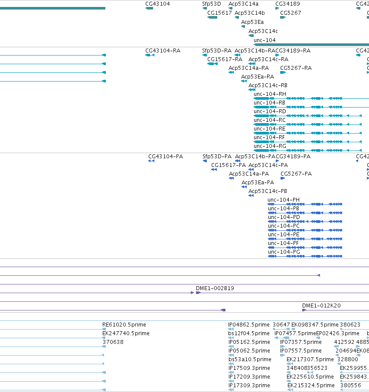Open the unc-104 gene feature

(x=311, y=45)
